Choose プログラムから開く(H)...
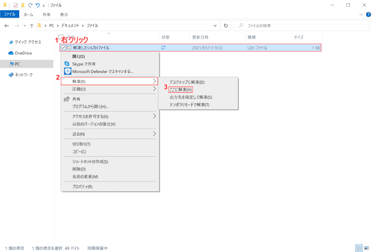372x252 pixels. pos(110,107)
